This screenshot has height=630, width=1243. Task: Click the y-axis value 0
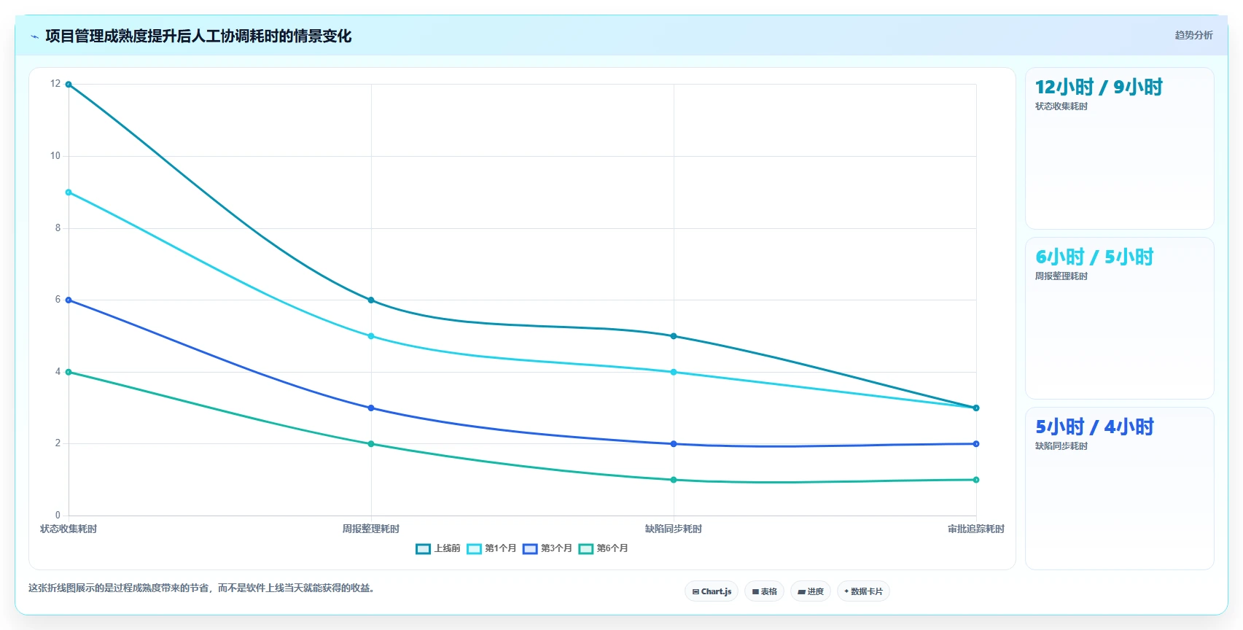[x=58, y=516]
